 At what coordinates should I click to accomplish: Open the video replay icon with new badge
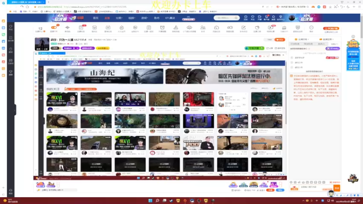270,29
